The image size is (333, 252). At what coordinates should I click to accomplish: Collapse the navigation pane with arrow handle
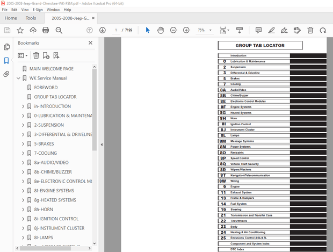coord(102,145)
